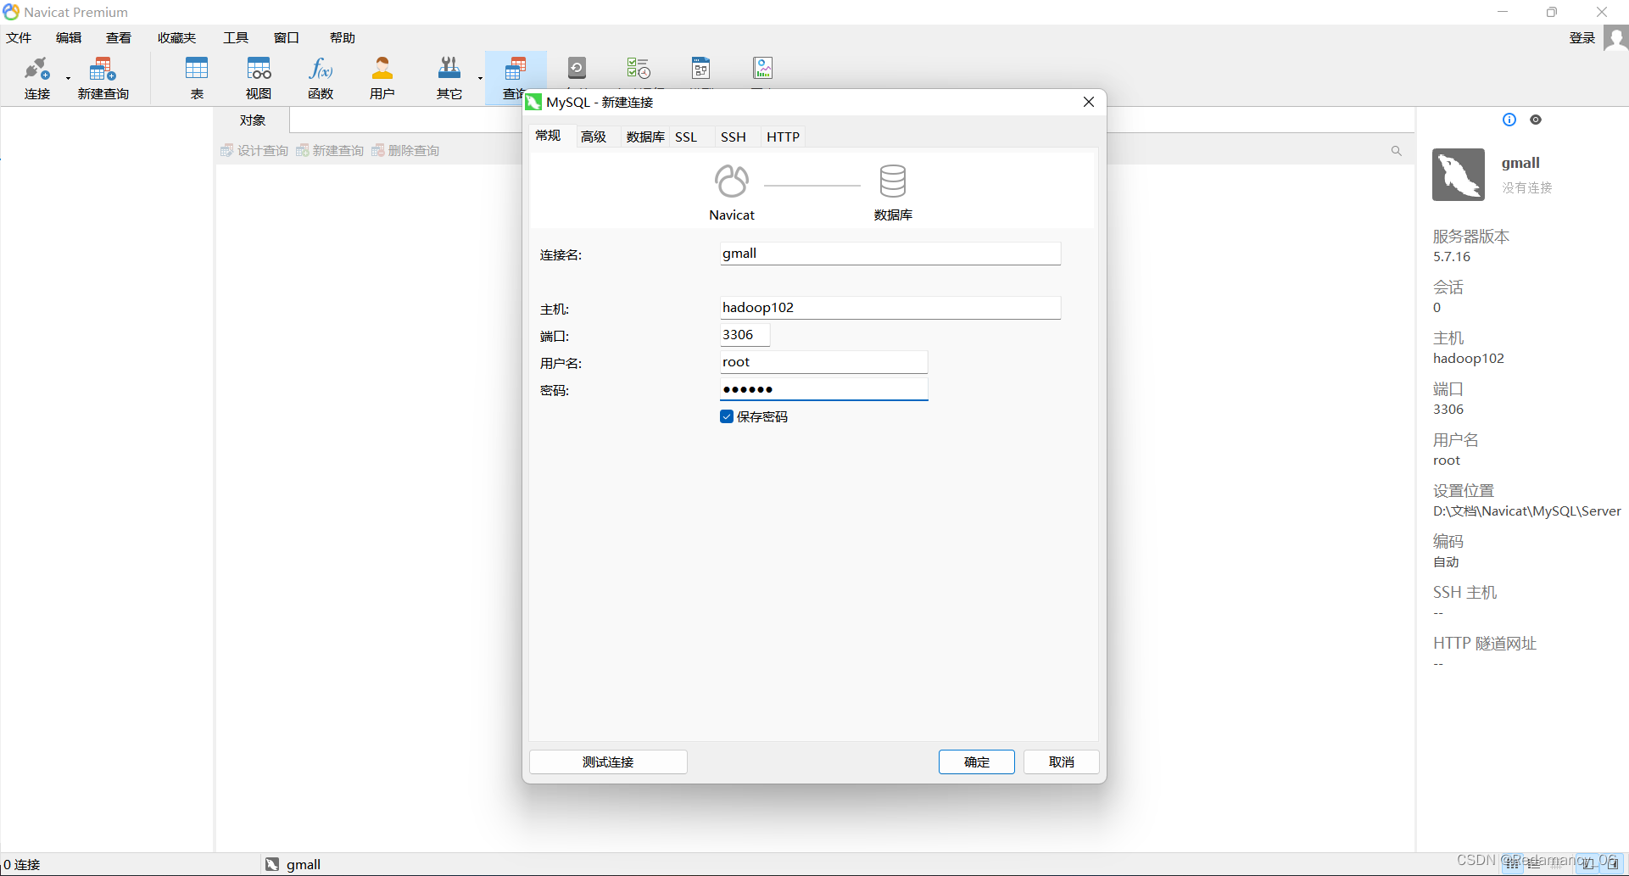The height and width of the screenshot is (876, 1629).
Task: Click the gmall connection entry in status bar
Action: point(293,864)
